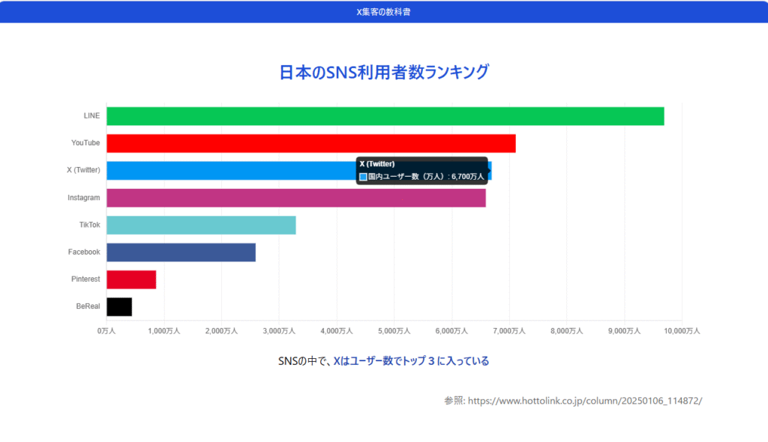Click the X集客の教科書 header text
This screenshot has height=442, width=768.
tap(383, 12)
